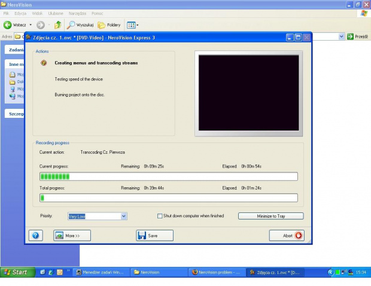Open the Priority dropdown list
The height and width of the screenshot is (286, 371).
click(123, 216)
